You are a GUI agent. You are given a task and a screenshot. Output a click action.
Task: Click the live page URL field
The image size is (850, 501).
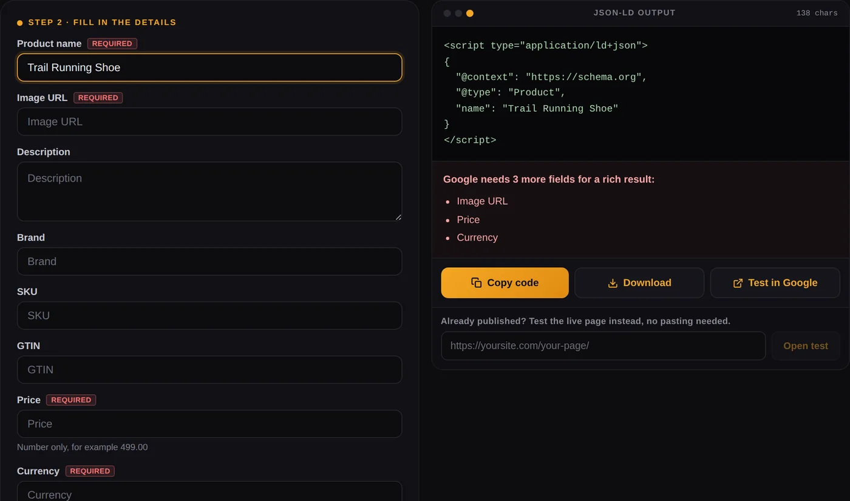pos(603,346)
